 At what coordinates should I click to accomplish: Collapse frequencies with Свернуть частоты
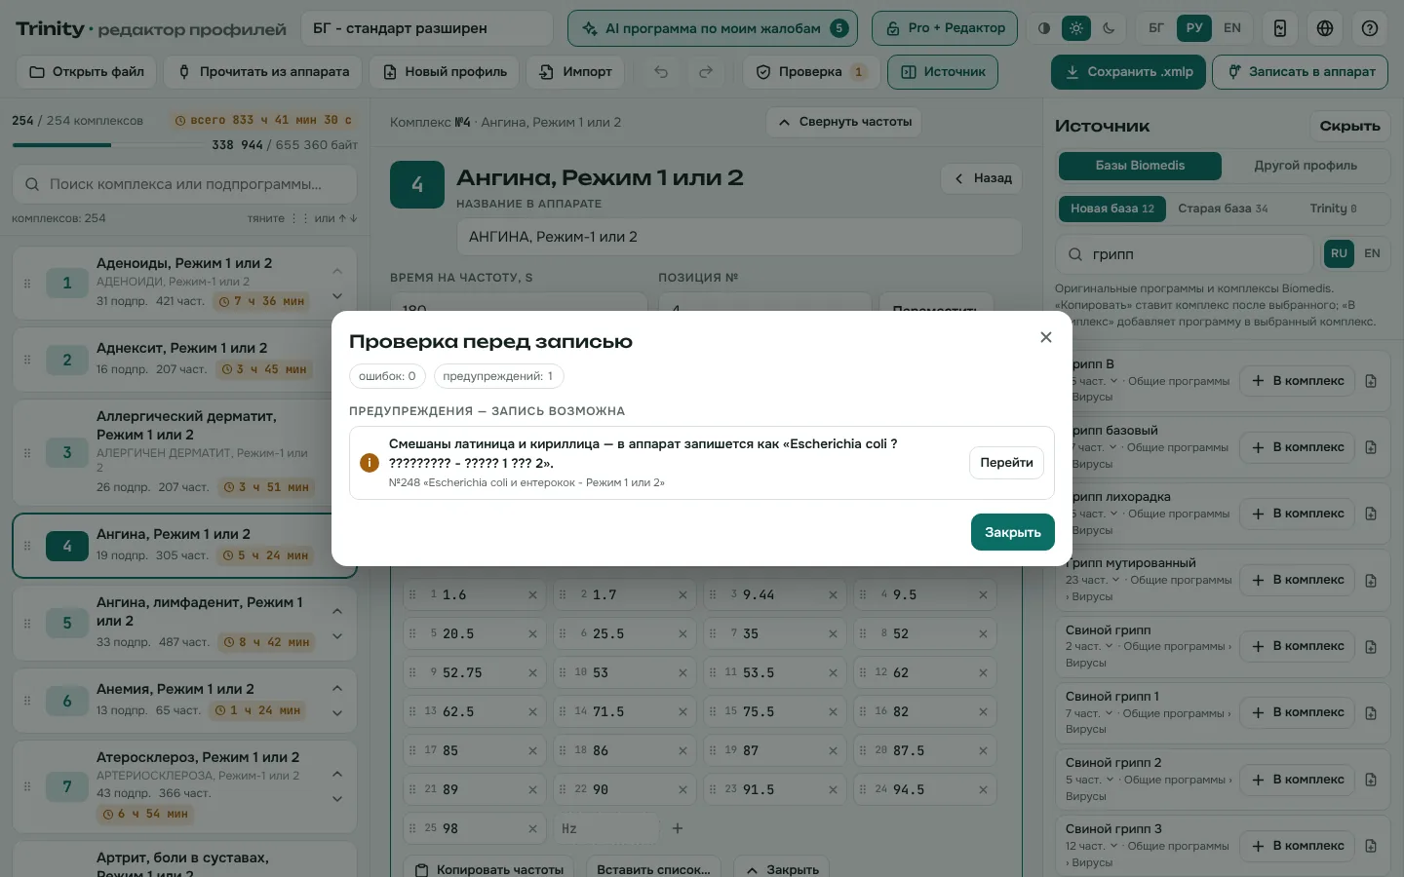[x=844, y=122]
